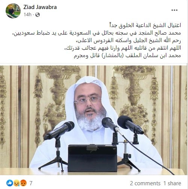This screenshot has height=189, width=188.
Task: Click the sad crying reaction icon
Action: tap(17, 183)
